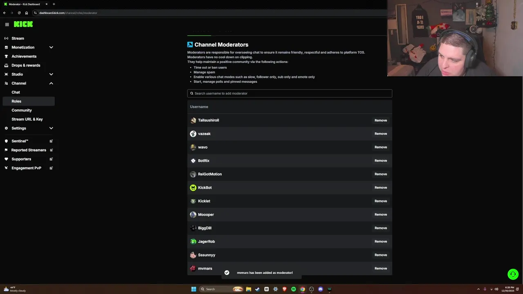Viewport: 523px width, 294px height.
Task: Click the browser address bar
Action: (208, 13)
